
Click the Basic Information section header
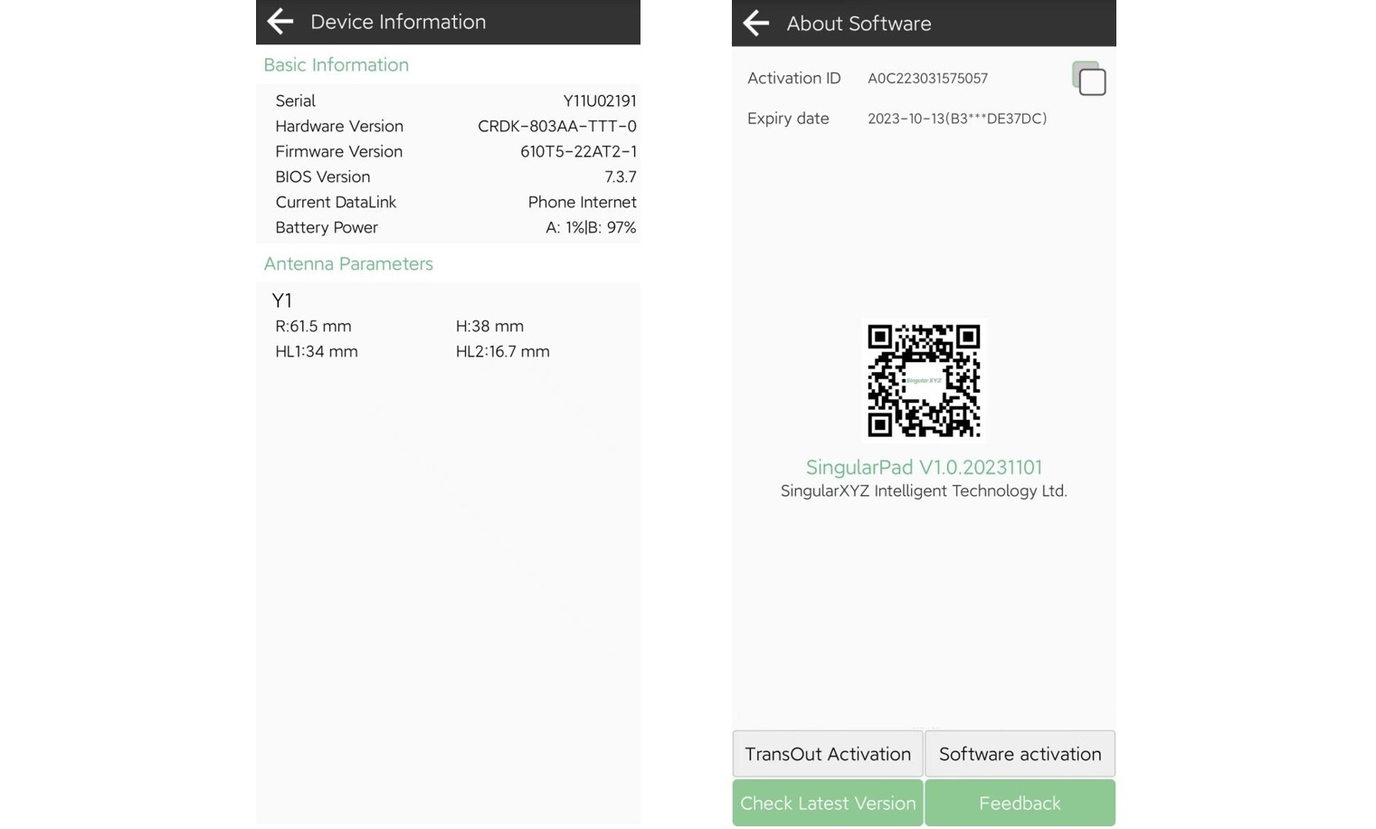point(336,65)
